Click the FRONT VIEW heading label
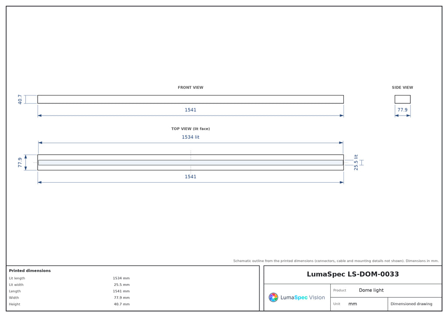 [190, 88]
